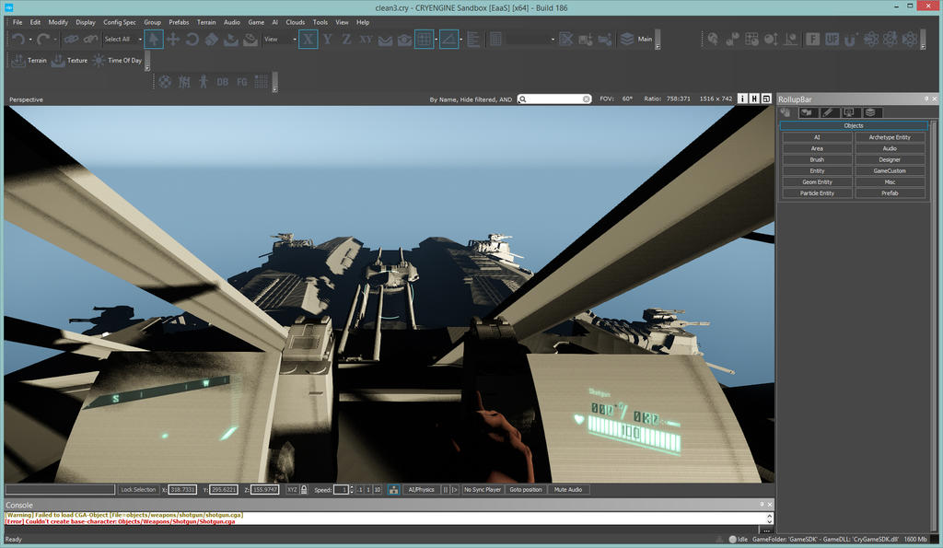
Task: Click the Undo arrow icon
Action: coord(17,40)
